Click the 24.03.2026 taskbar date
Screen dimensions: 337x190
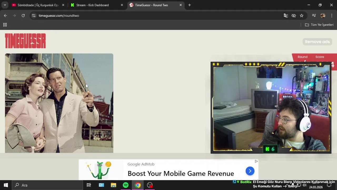coord(316,187)
